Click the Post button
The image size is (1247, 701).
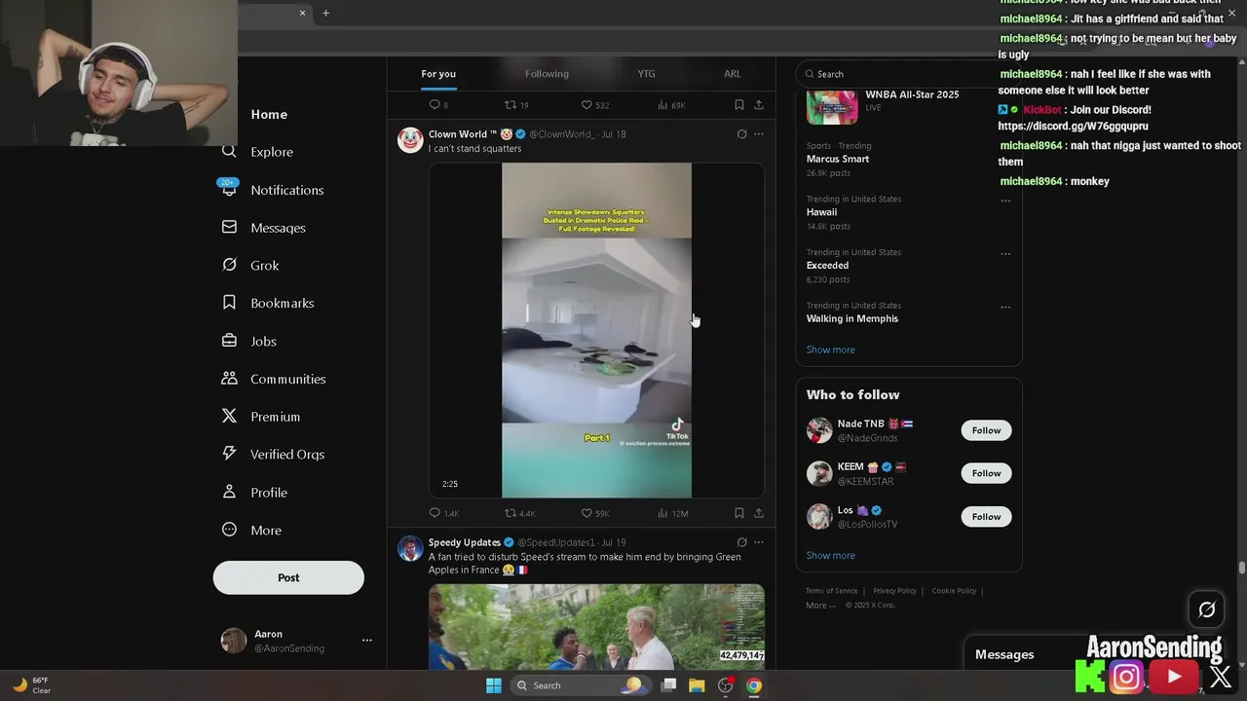point(288,577)
